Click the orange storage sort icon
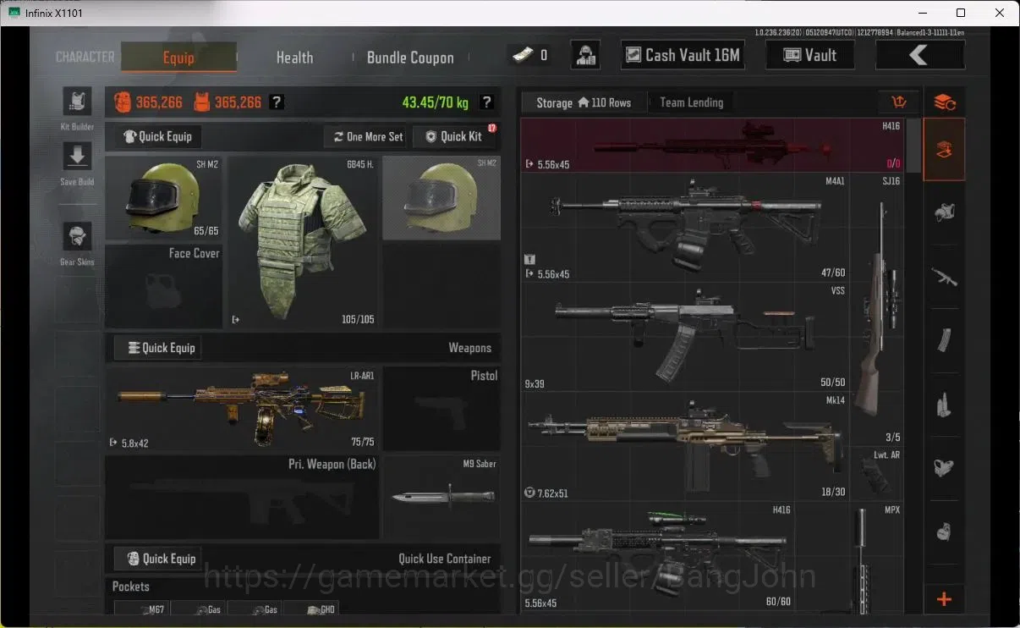The image size is (1020, 628). point(899,102)
